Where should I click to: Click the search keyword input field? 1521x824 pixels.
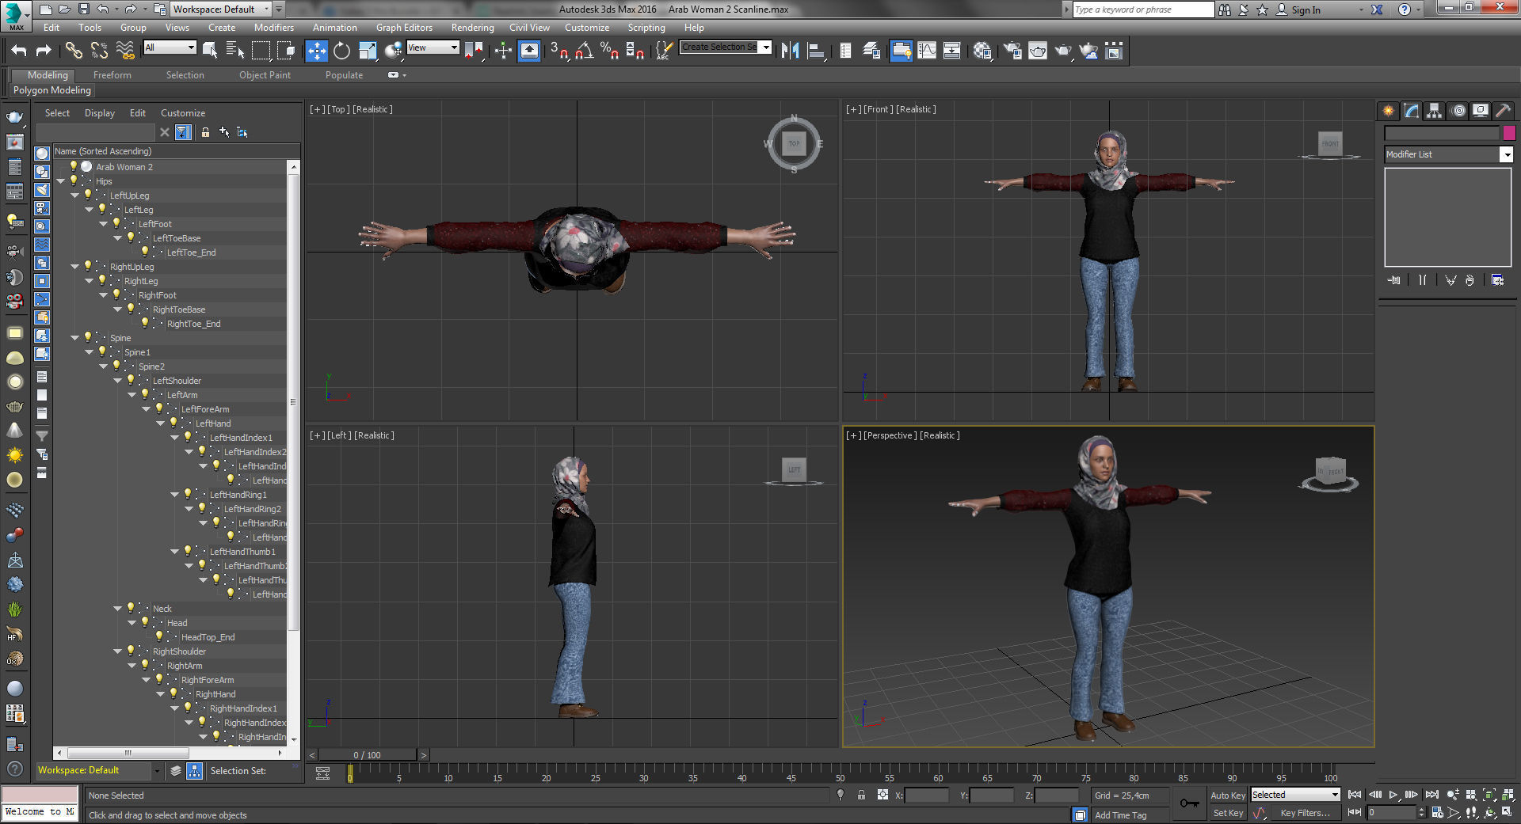(1142, 9)
